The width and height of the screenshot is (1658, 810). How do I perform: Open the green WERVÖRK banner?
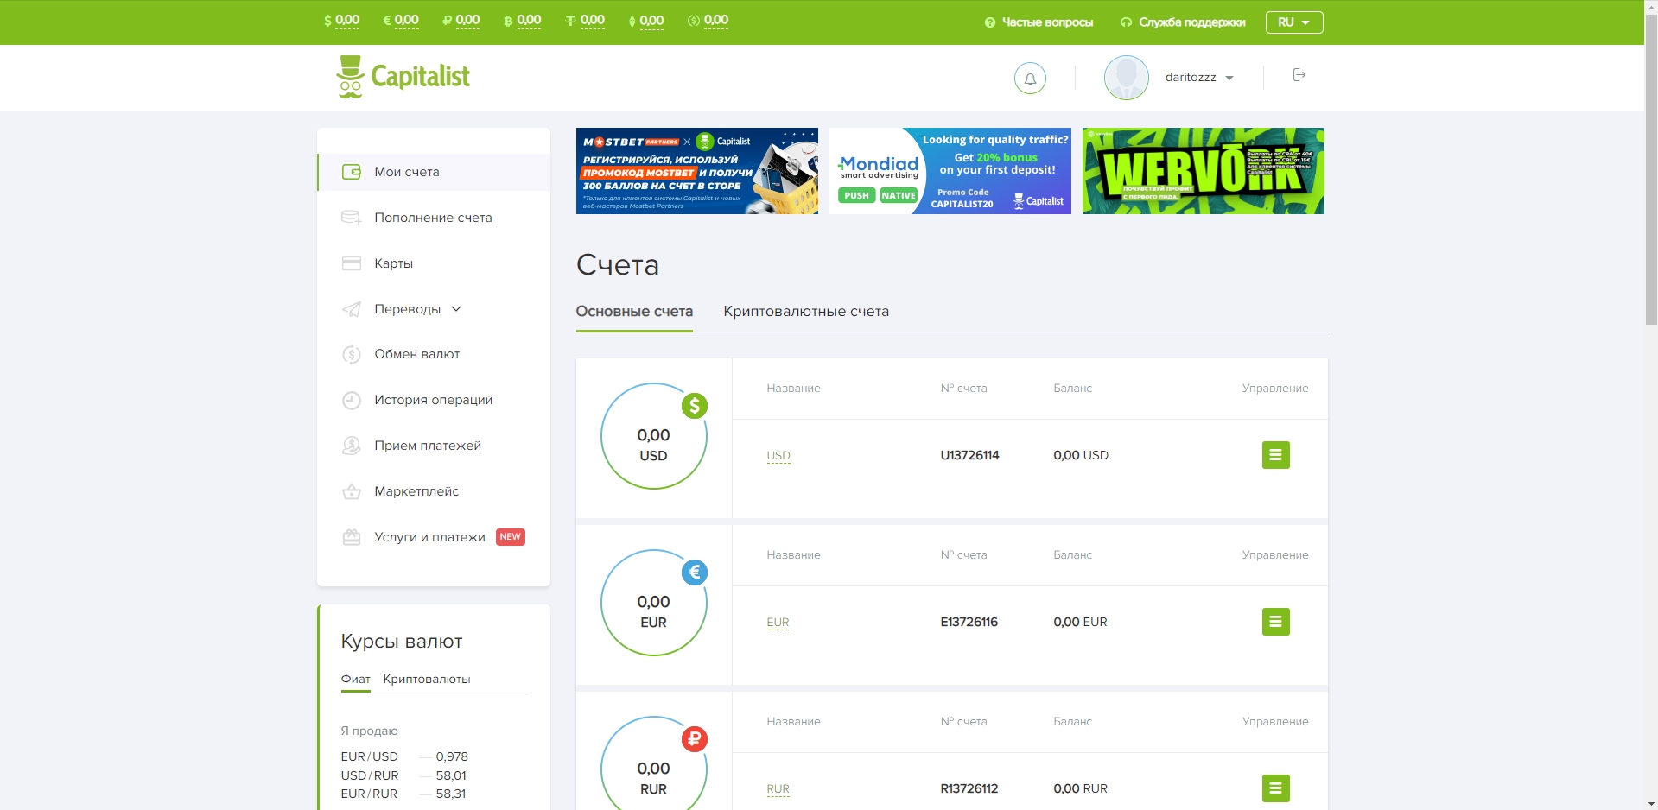click(x=1204, y=171)
